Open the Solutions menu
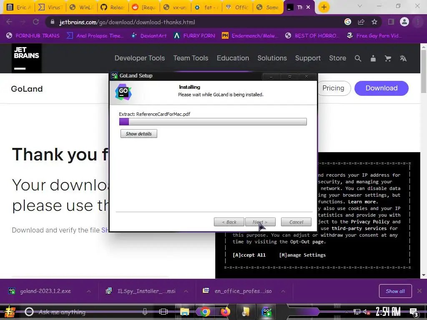427x320 pixels. tap(272, 58)
